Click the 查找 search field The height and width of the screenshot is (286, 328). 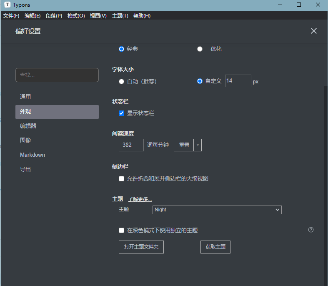[x=57, y=75]
